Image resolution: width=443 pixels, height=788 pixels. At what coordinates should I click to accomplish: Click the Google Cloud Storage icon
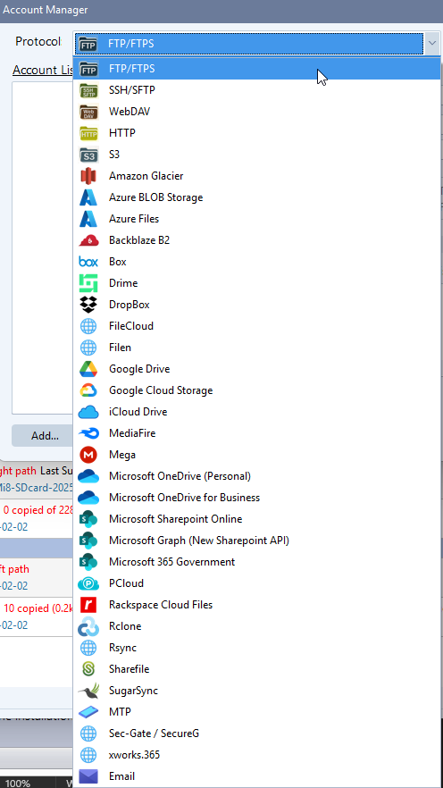tap(88, 390)
